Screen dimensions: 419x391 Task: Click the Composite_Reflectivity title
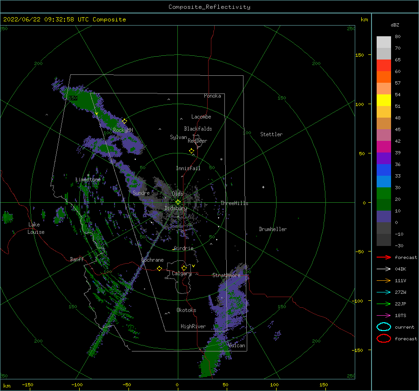(209, 7)
